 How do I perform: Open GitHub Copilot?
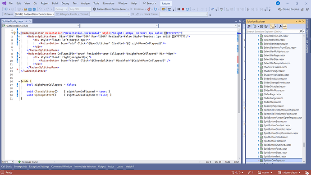(x=288, y=9)
